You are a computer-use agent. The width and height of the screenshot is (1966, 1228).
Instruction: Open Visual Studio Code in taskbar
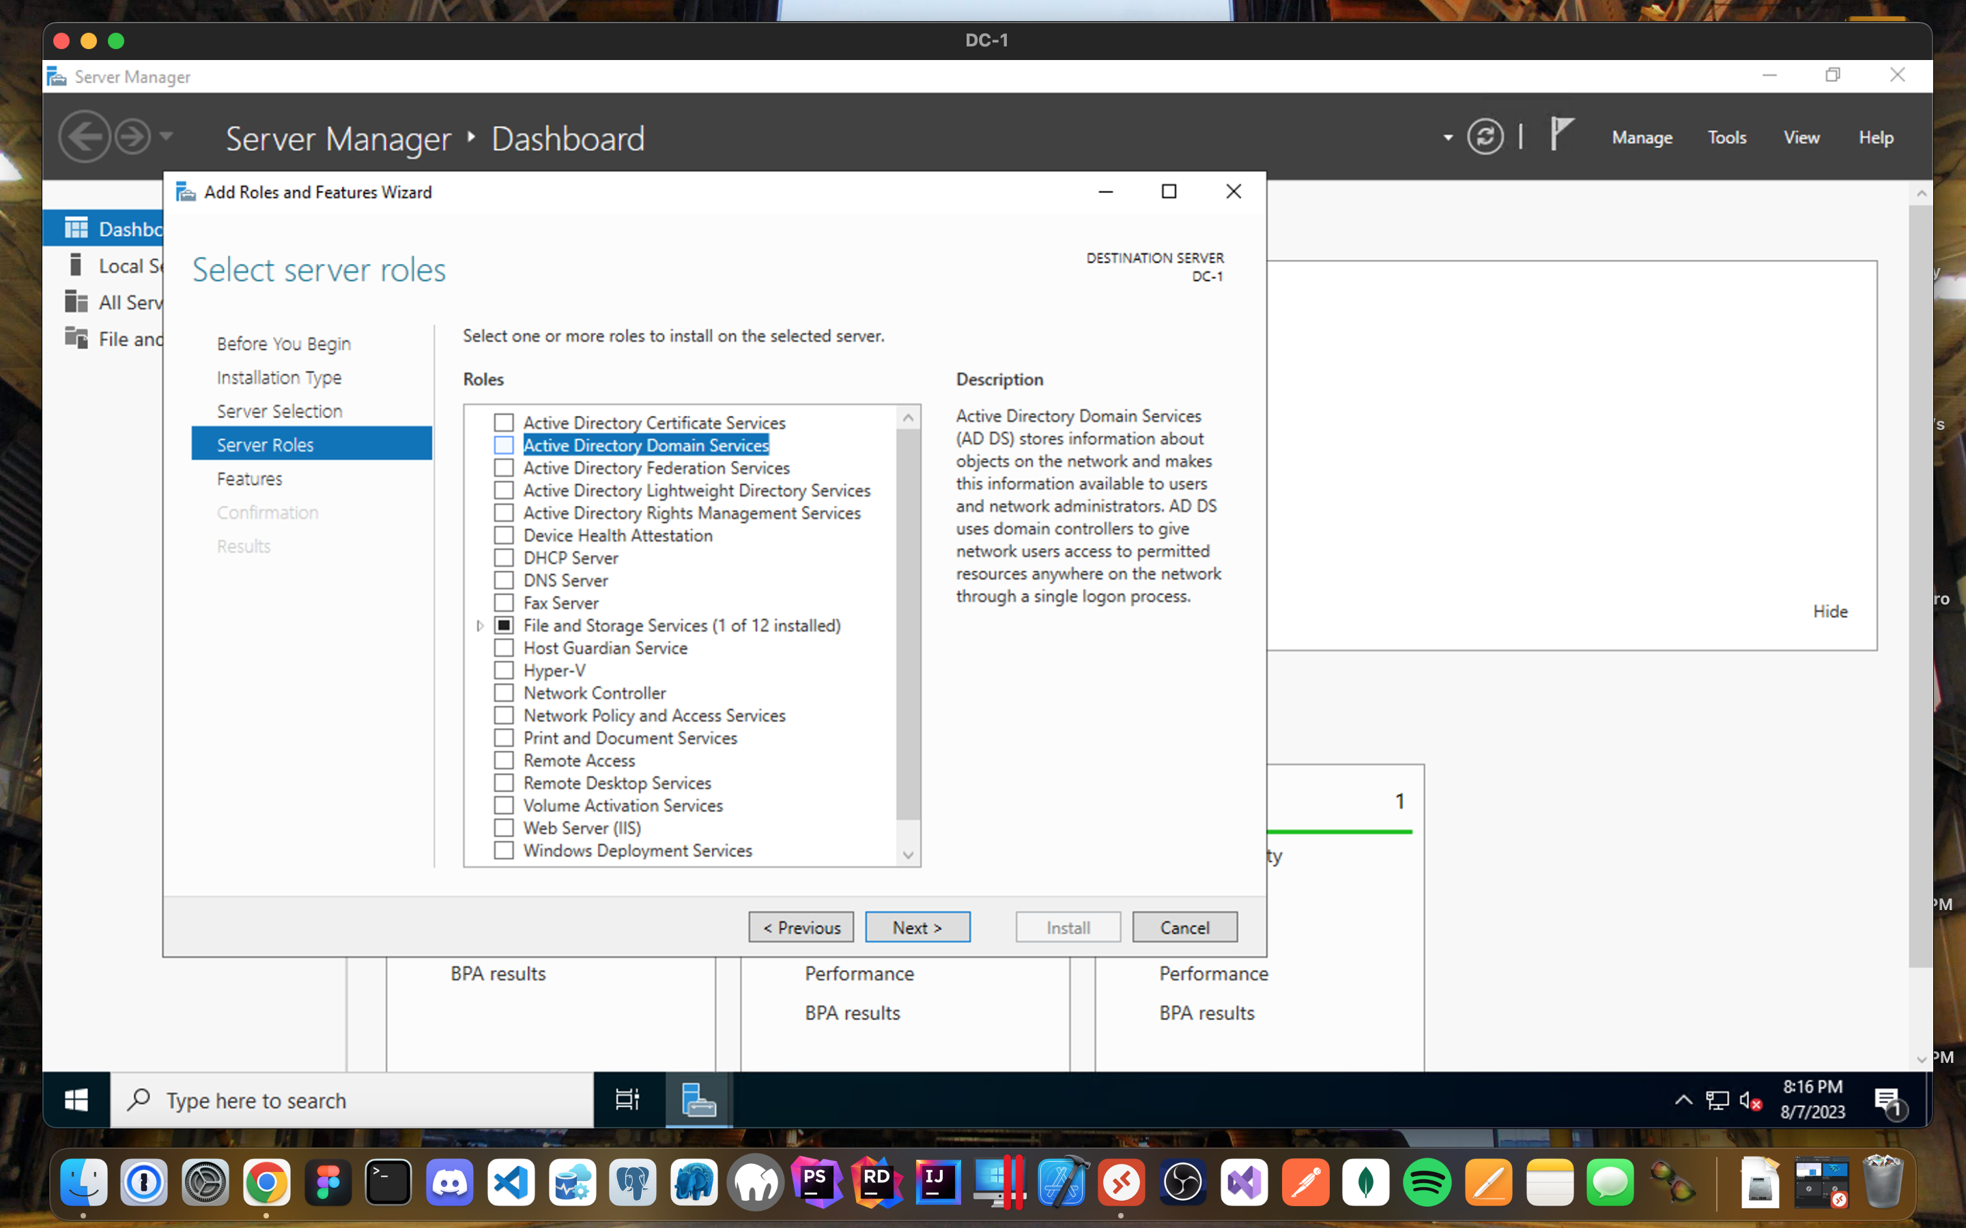click(507, 1187)
